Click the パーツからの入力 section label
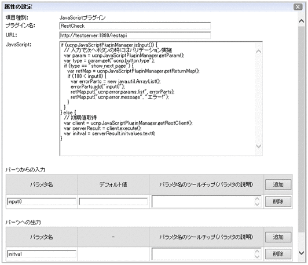Viewport: 308px width, 265px height. 25,170
